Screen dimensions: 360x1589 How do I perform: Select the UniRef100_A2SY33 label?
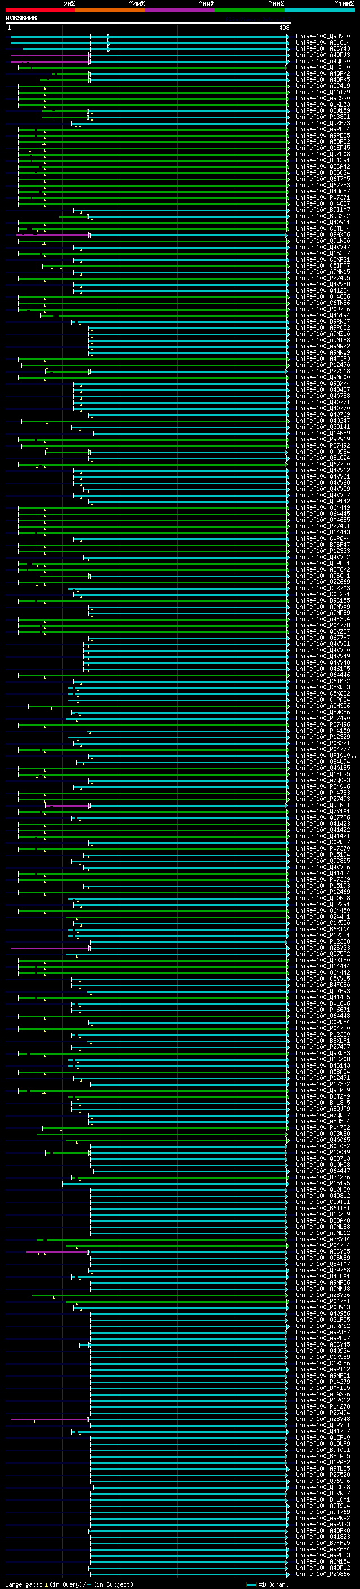(x=322, y=948)
